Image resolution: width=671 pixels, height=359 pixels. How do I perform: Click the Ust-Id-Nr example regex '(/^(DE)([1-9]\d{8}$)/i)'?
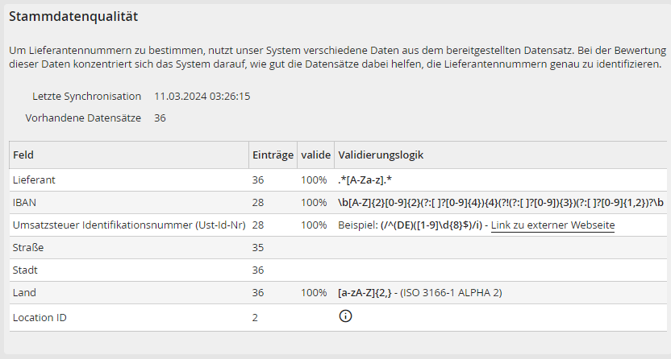pos(431,225)
